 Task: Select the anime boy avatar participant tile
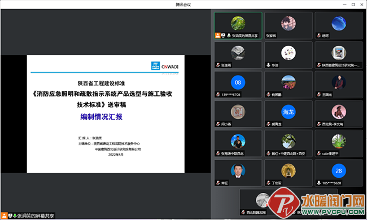point(289,25)
